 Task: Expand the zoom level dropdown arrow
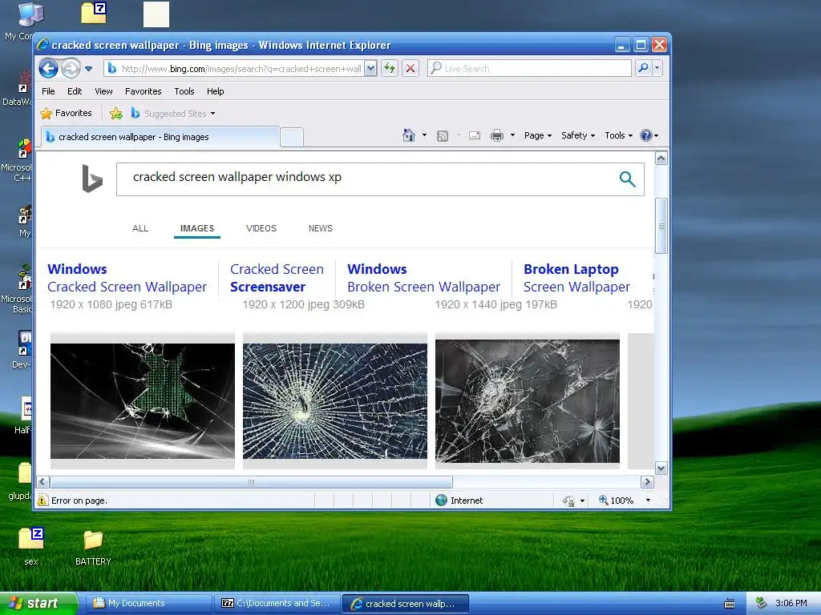pos(648,500)
